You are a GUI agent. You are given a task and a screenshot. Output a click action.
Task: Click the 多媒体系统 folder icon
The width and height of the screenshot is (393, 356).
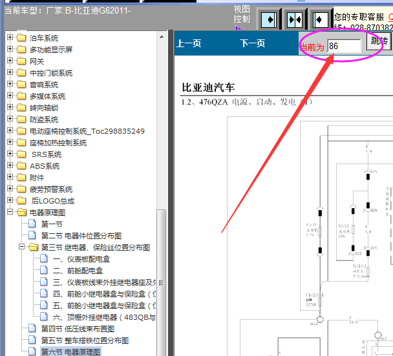click(21, 96)
